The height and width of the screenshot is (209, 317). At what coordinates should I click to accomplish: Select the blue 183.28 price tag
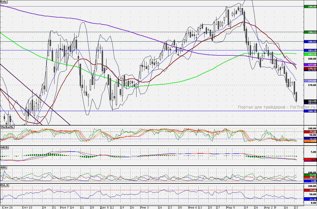(x=310, y=51)
